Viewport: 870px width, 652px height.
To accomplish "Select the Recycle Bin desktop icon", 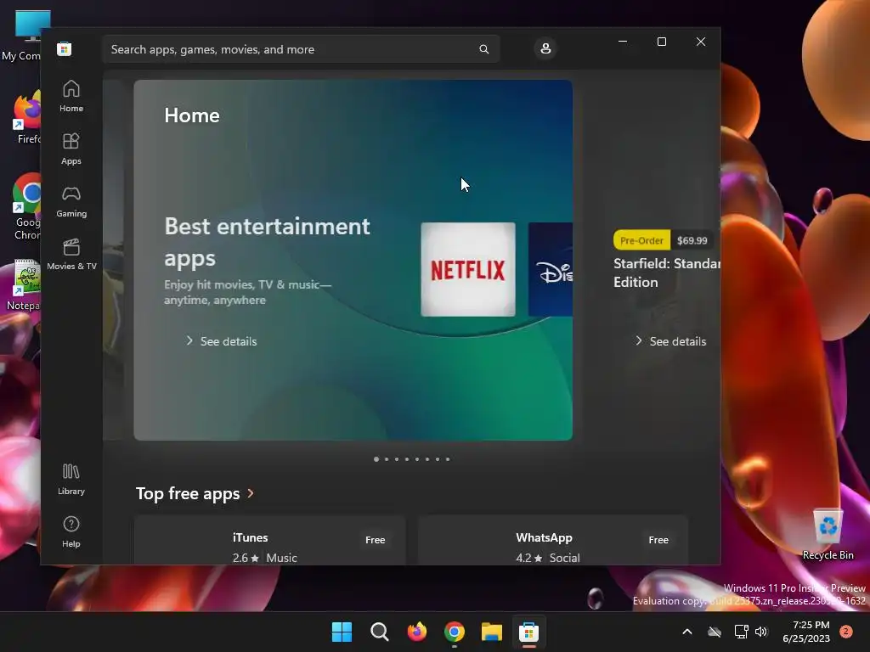I will tap(828, 534).
